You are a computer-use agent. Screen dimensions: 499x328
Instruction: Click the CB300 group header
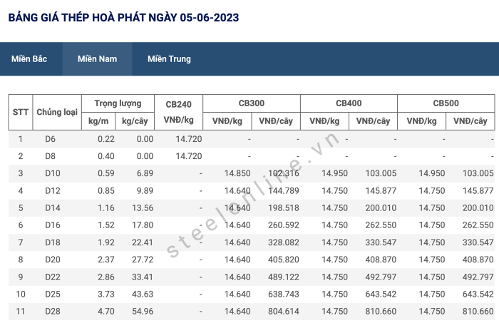click(x=252, y=103)
